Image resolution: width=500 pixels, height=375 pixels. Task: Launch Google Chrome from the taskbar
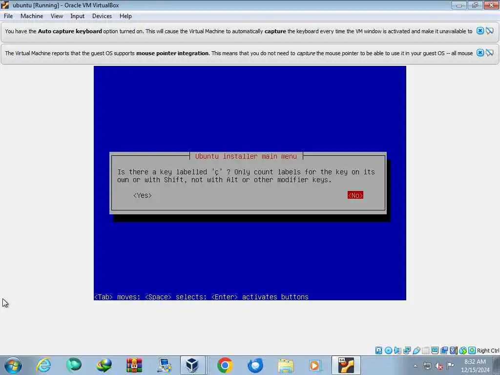(225, 365)
